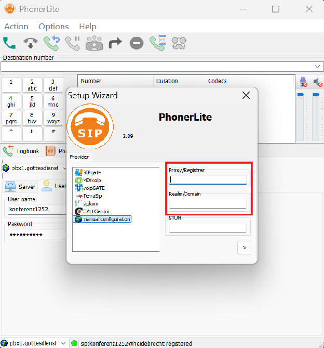324x348 pixels.
Task: Click the conference group icon
Action: tap(94, 43)
